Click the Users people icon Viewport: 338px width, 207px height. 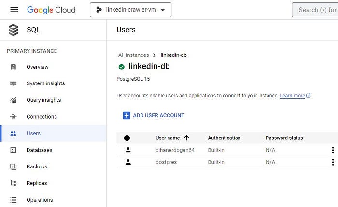14,133
